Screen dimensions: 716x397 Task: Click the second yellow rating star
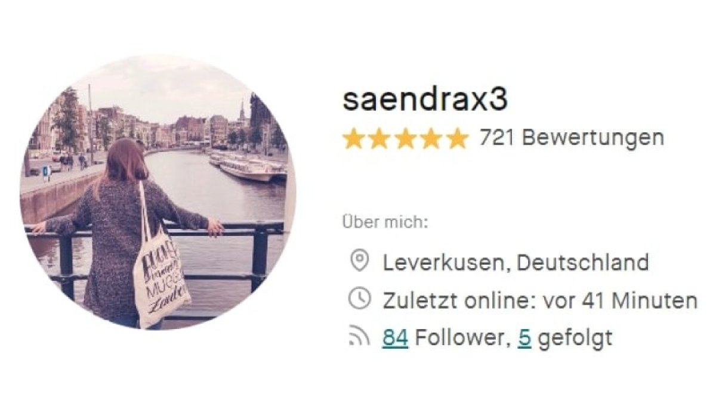coord(380,138)
